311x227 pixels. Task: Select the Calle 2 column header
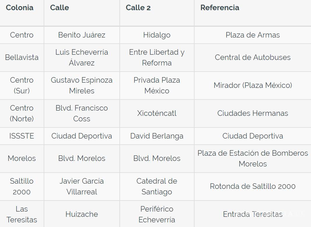(138, 8)
